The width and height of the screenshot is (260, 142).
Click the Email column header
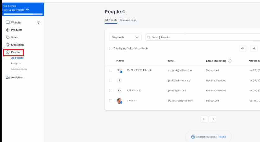click(x=171, y=61)
